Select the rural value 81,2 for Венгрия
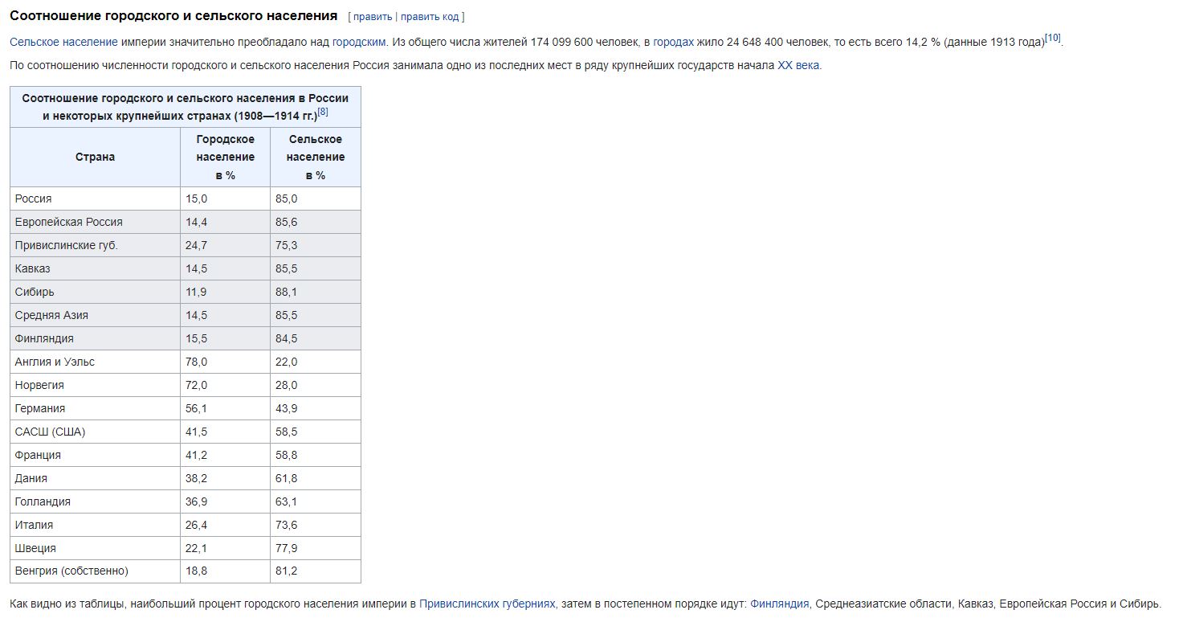 click(x=286, y=571)
